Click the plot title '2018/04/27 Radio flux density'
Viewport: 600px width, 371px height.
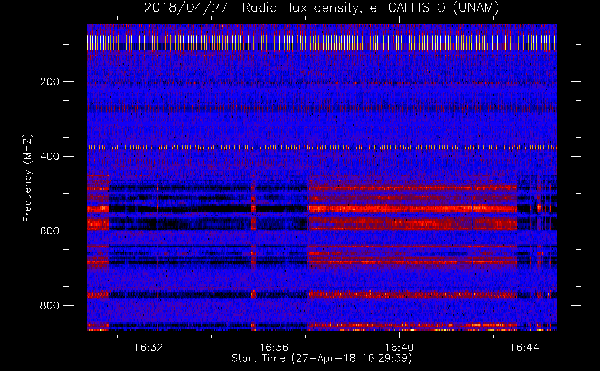tap(322, 7)
